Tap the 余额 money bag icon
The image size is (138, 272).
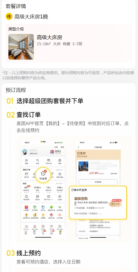tap(60, 161)
